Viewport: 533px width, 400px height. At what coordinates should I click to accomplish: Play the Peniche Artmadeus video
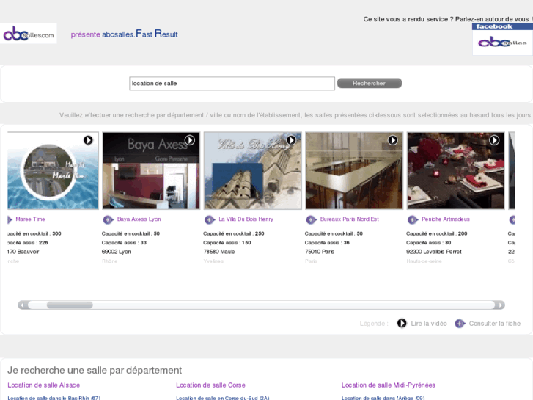494,140
